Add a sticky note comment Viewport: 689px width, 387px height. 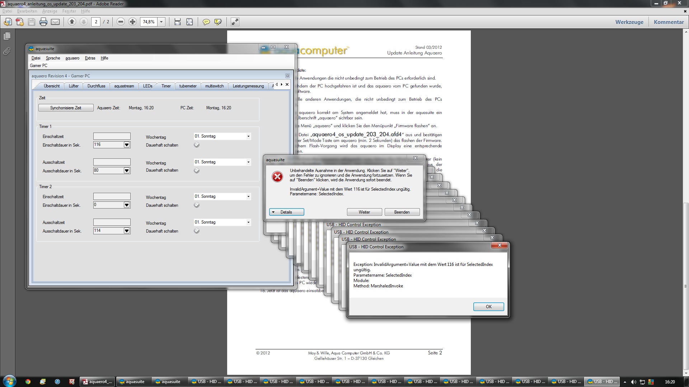tap(206, 22)
